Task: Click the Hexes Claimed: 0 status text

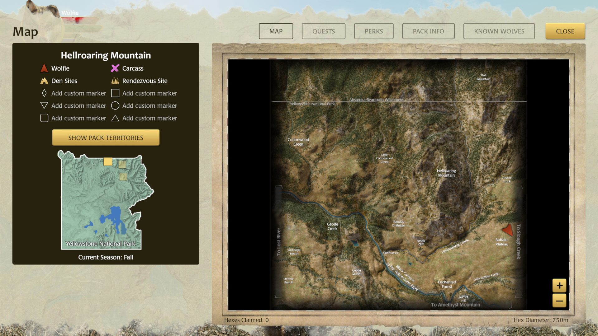Action: 246,320
